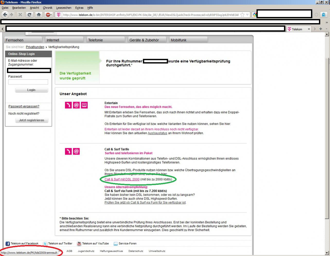Select the Telekom browser tab
This screenshot has height=256, width=330.
coord(297,29)
